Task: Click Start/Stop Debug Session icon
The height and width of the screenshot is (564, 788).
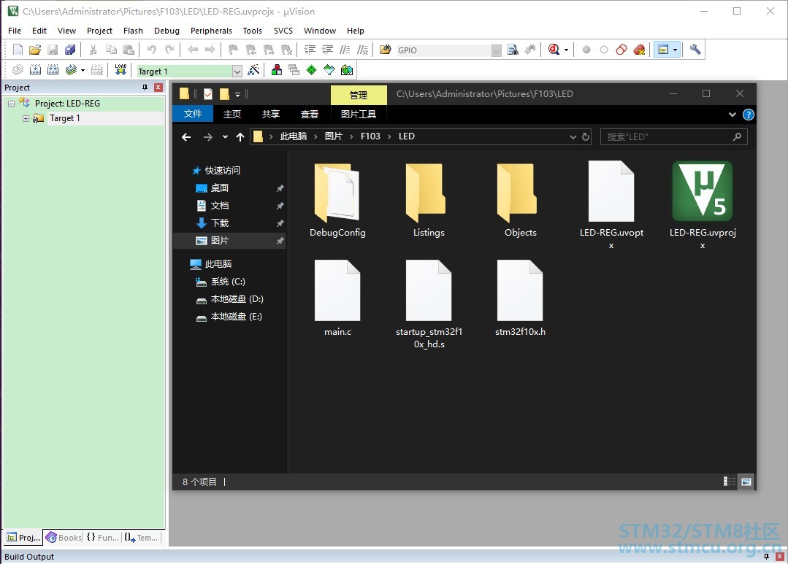Action: pos(554,50)
